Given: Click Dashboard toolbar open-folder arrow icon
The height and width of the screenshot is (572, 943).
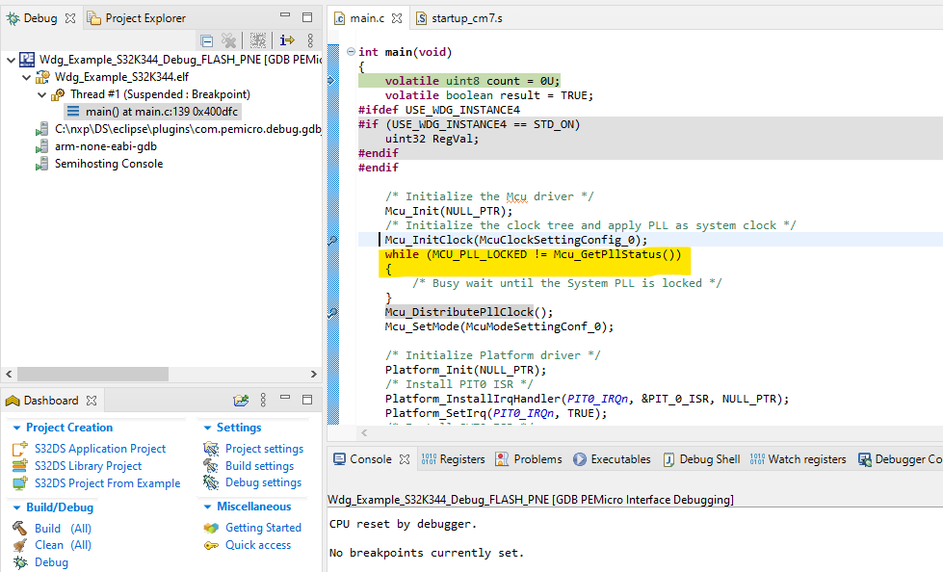Looking at the screenshot, I should (241, 400).
